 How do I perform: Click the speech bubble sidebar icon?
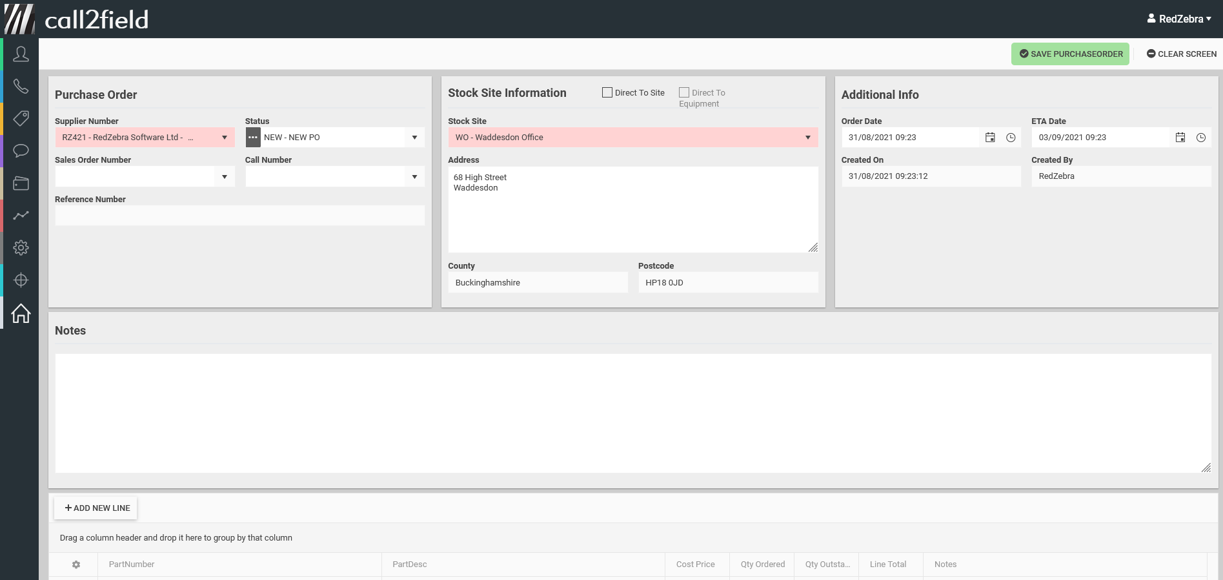coord(21,151)
